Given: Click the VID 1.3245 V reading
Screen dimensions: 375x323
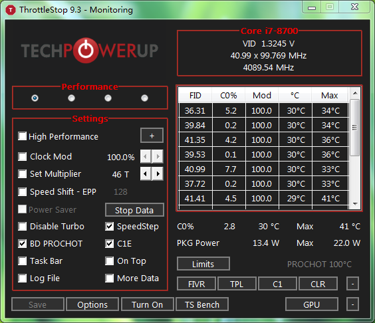Looking at the screenshot, I should (269, 44).
